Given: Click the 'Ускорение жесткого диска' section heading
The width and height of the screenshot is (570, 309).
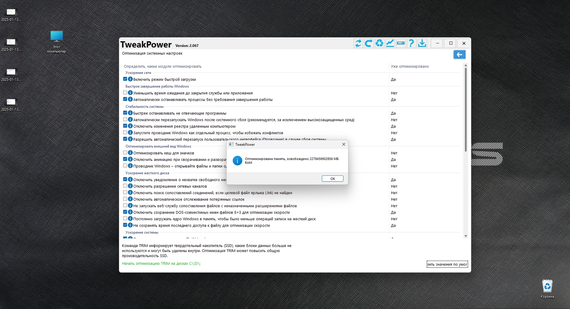Looking at the screenshot, I should point(147,173).
